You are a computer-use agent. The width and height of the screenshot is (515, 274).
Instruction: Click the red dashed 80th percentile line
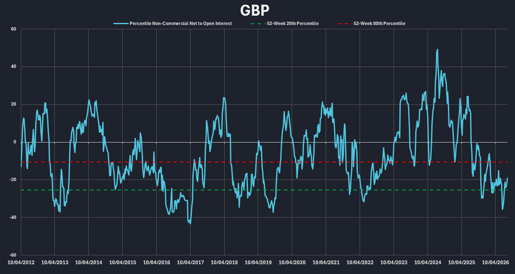(264, 162)
